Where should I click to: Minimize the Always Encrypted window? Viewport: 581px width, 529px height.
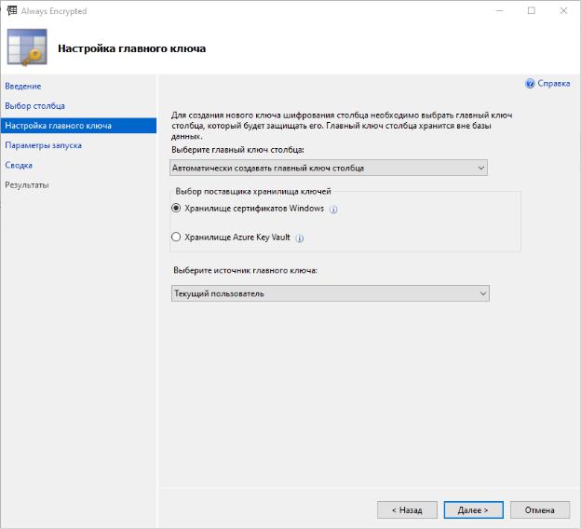coord(499,11)
